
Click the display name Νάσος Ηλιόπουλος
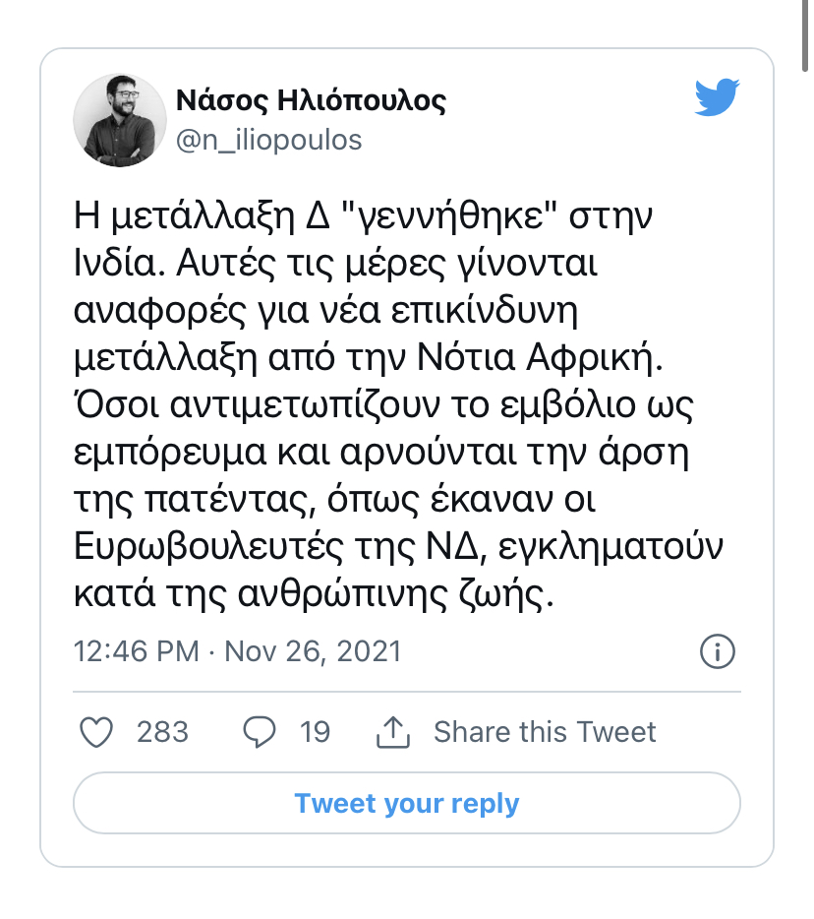(x=311, y=99)
